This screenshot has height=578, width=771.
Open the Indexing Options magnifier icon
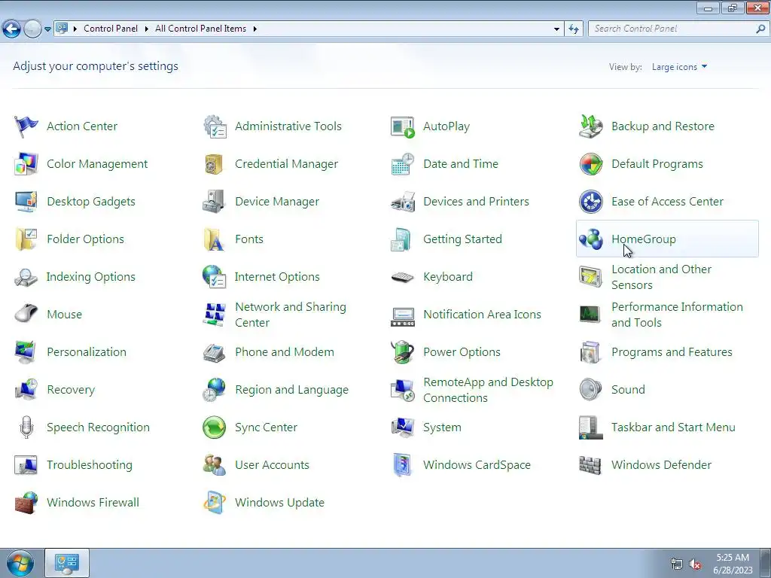coord(26,277)
